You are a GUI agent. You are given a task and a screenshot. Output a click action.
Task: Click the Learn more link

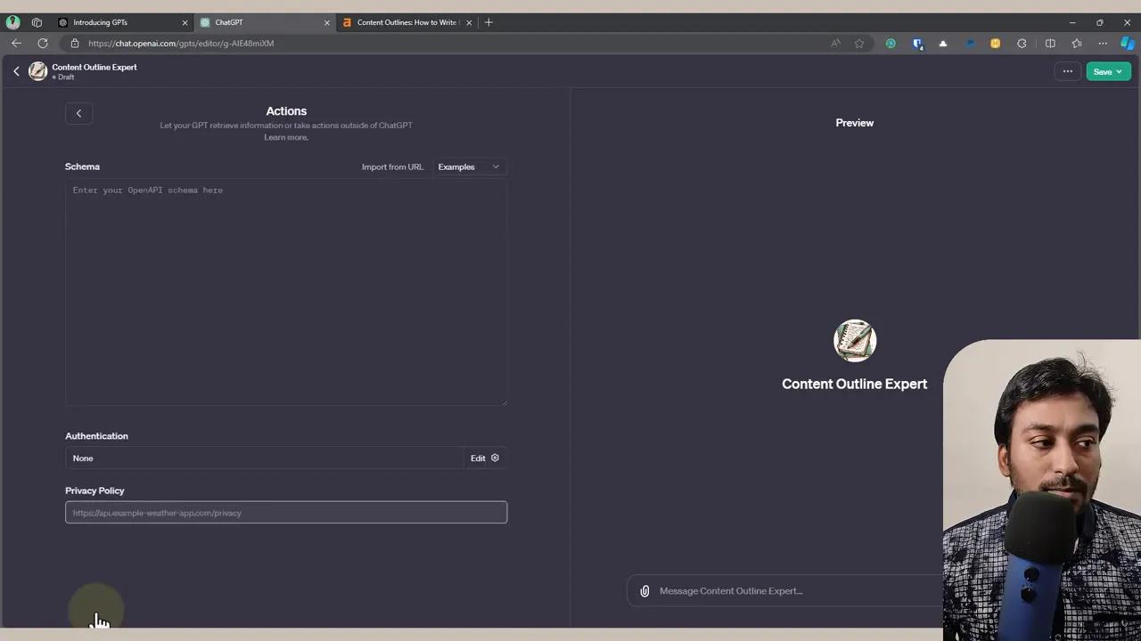[x=285, y=137]
